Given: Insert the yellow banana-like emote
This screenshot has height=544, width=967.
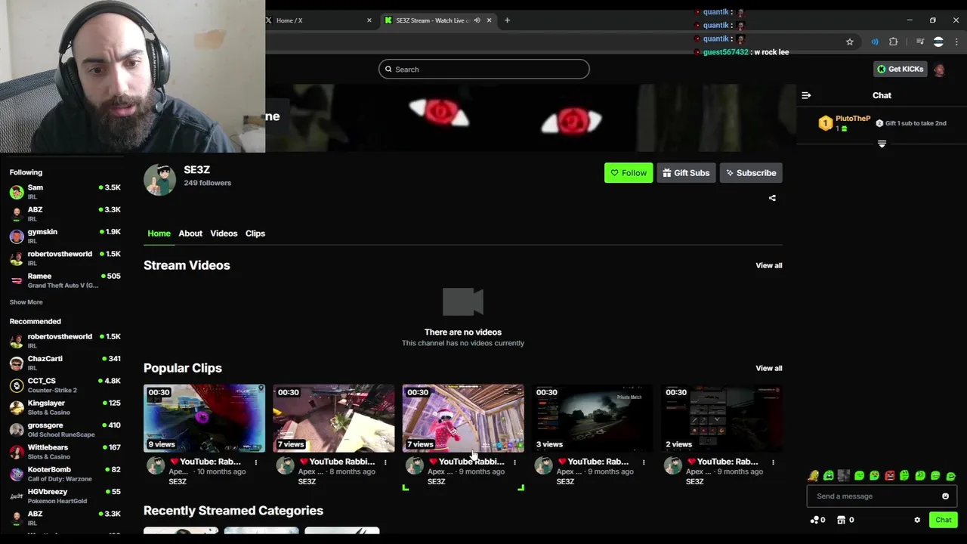Looking at the screenshot, I should 813,476.
